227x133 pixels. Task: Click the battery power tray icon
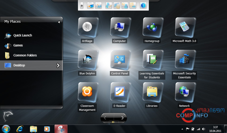[x=193, y=129]
